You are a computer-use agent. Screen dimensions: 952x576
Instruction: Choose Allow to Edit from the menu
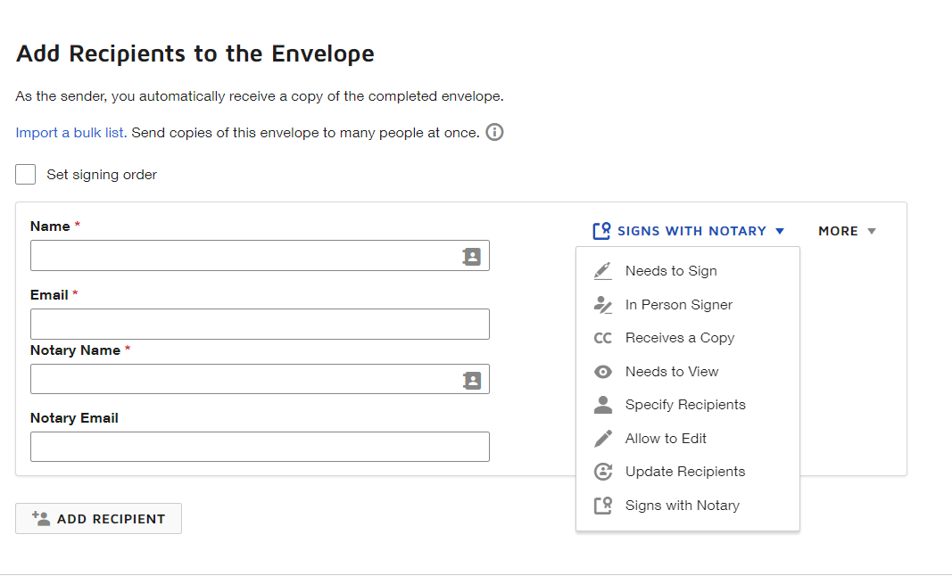point(666,438)
